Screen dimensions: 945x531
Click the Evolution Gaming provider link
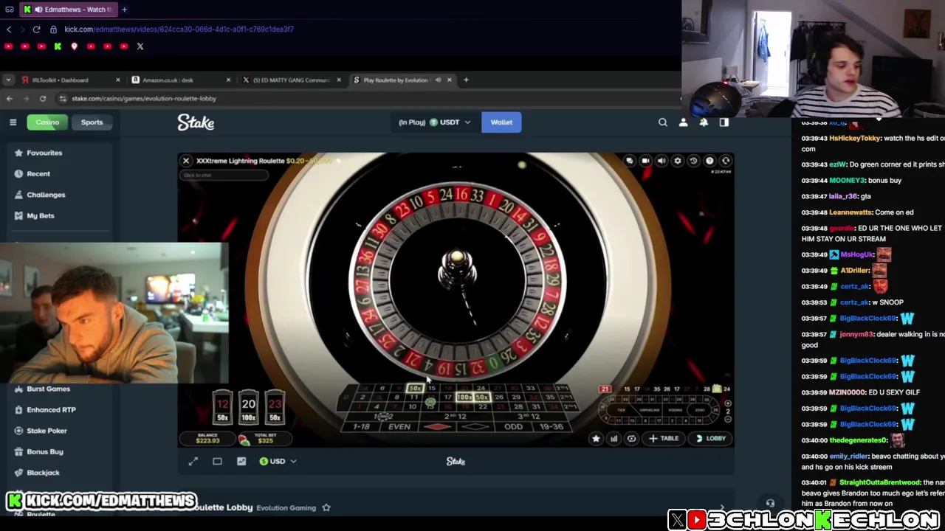pyautogui.click(x=286, y=507)
